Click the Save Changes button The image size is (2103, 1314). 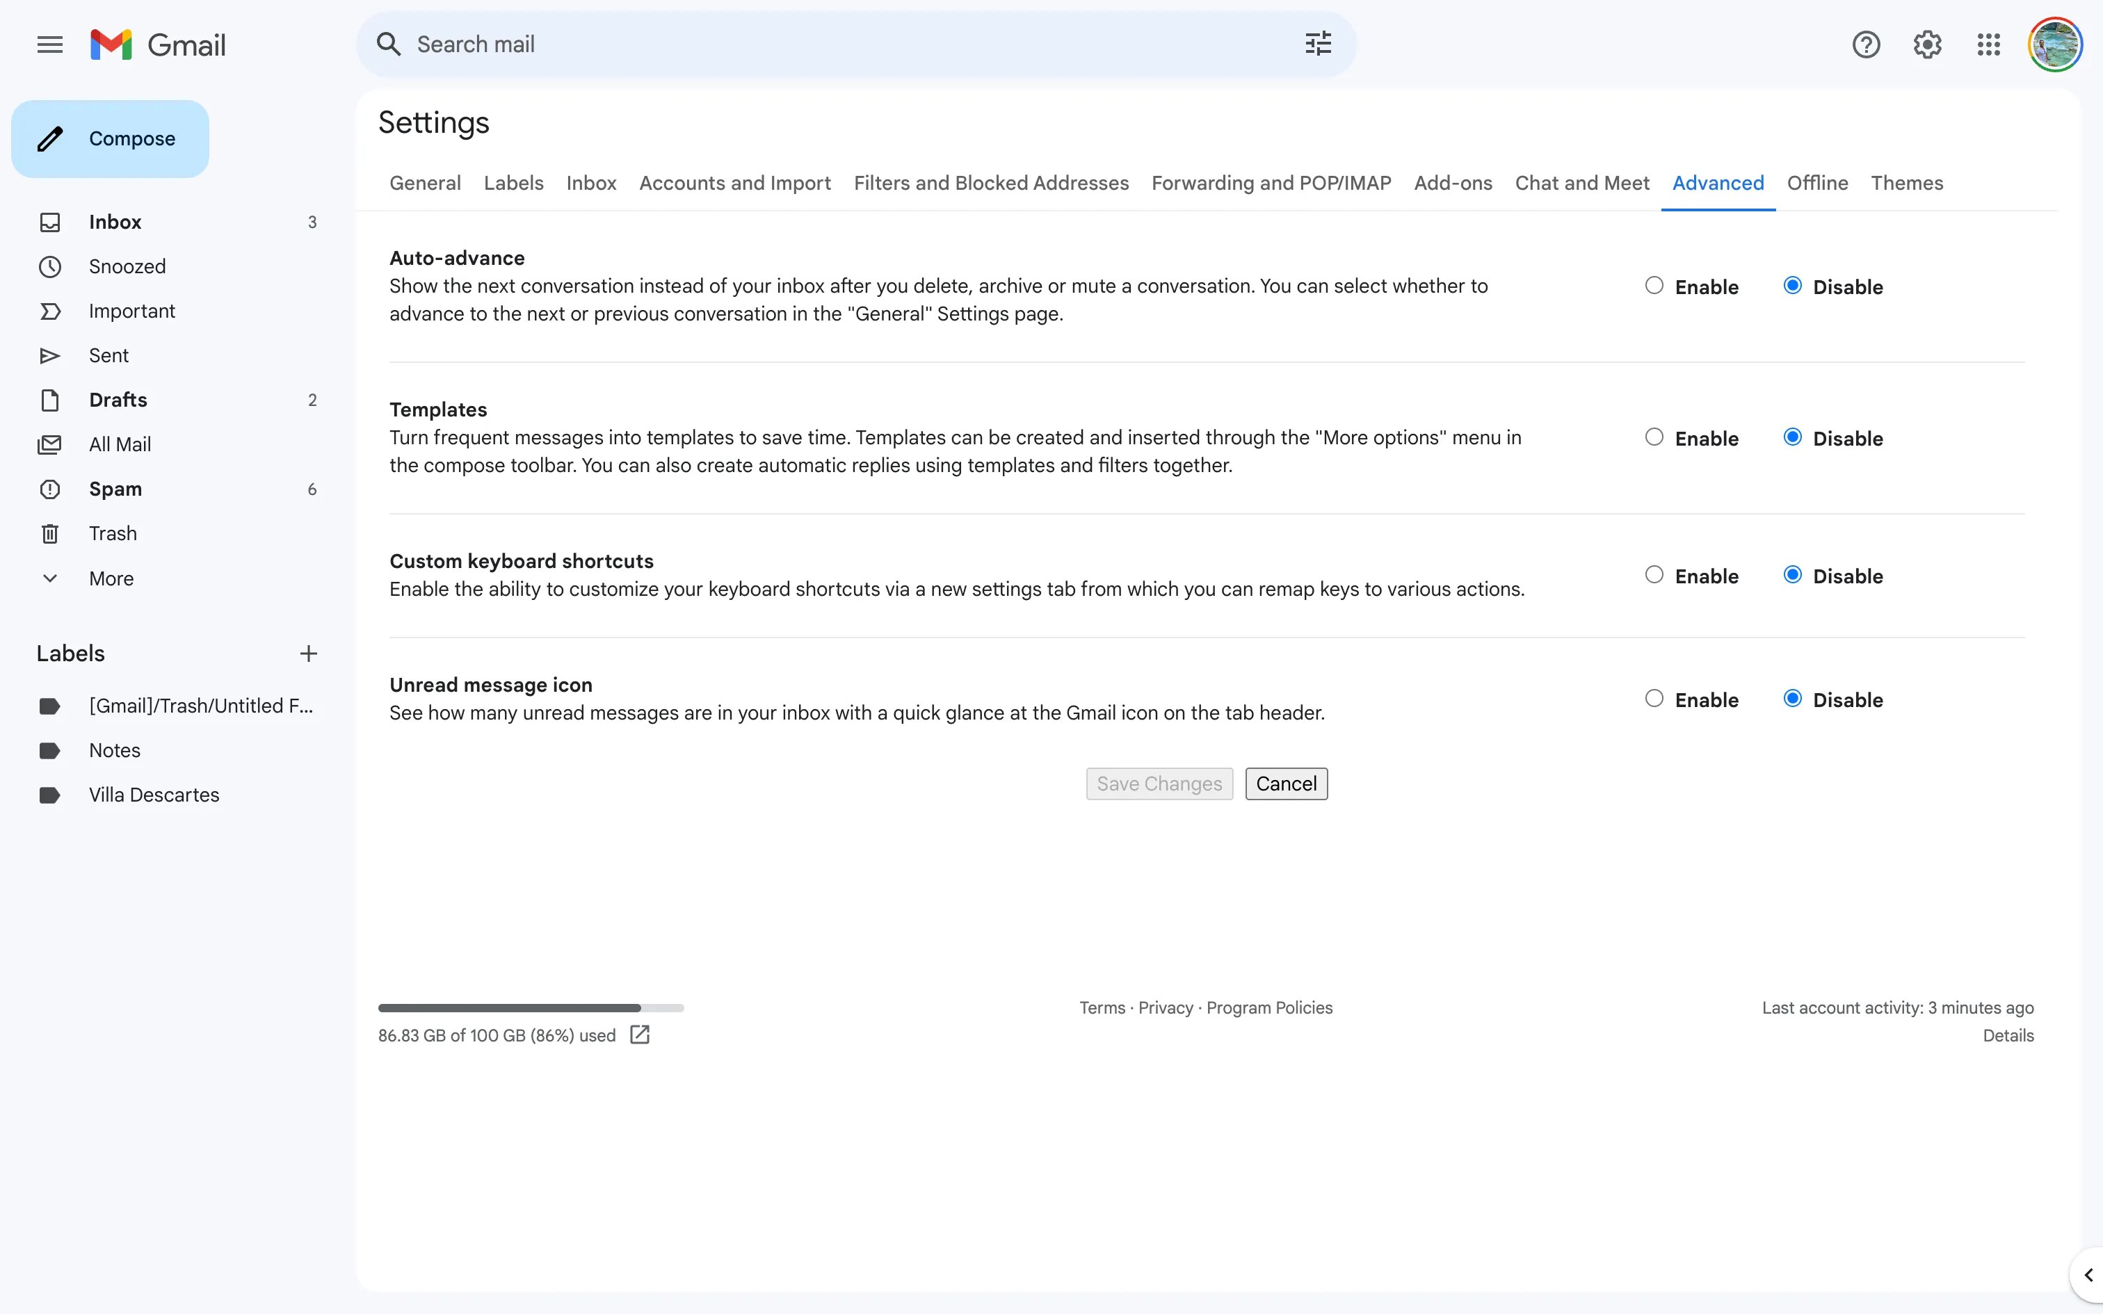[x=1159, y=784]
